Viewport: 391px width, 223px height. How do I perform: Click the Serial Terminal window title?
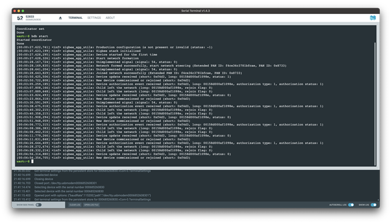[x=195, y=11]
